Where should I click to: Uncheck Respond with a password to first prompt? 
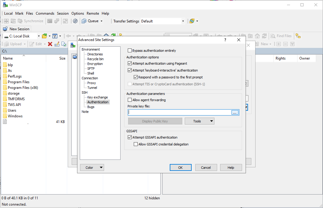point(136,77)
